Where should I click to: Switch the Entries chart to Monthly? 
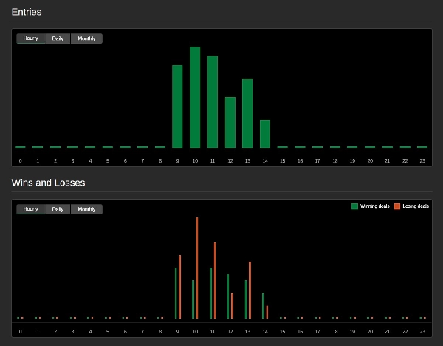(x=86, y=38)
